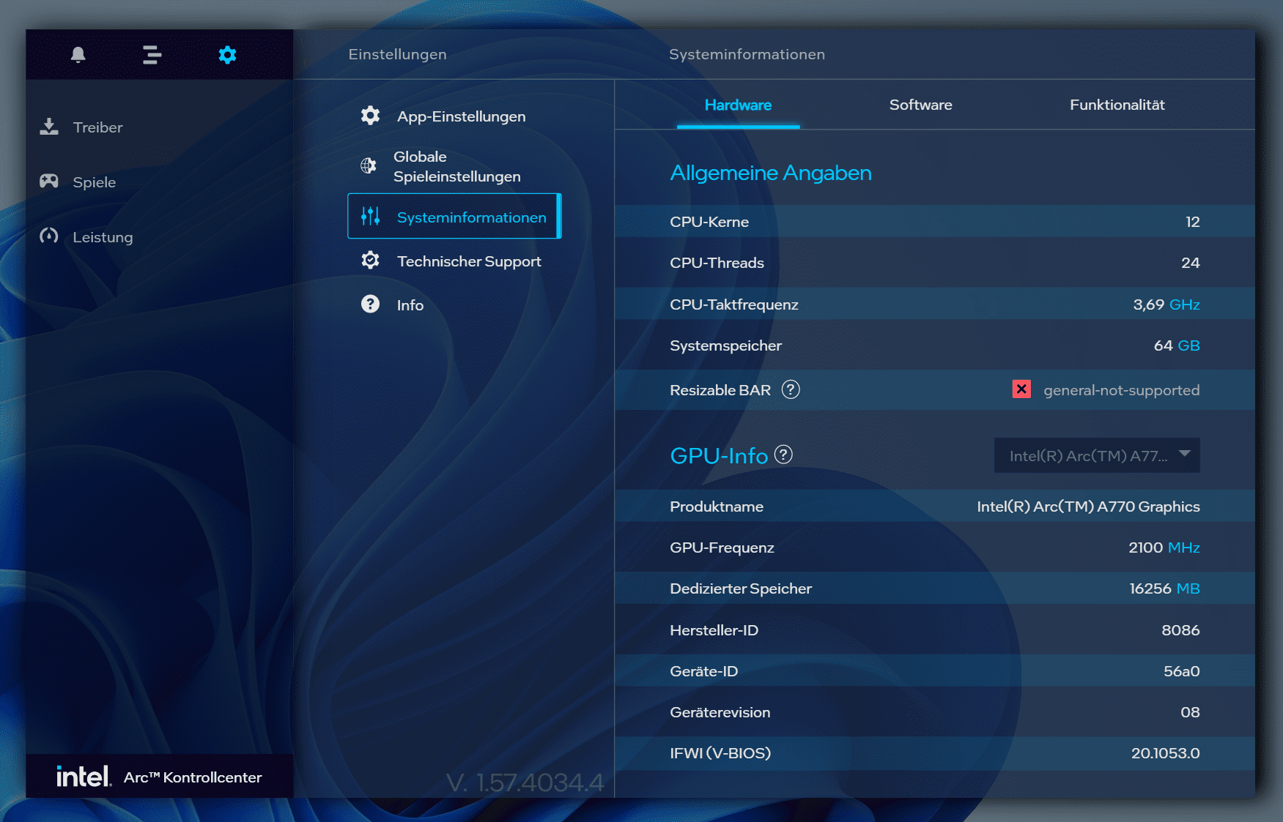Click the Produktname value Intel(R) Arc(TM) A770 Graphics

(x=1088, y=507)
